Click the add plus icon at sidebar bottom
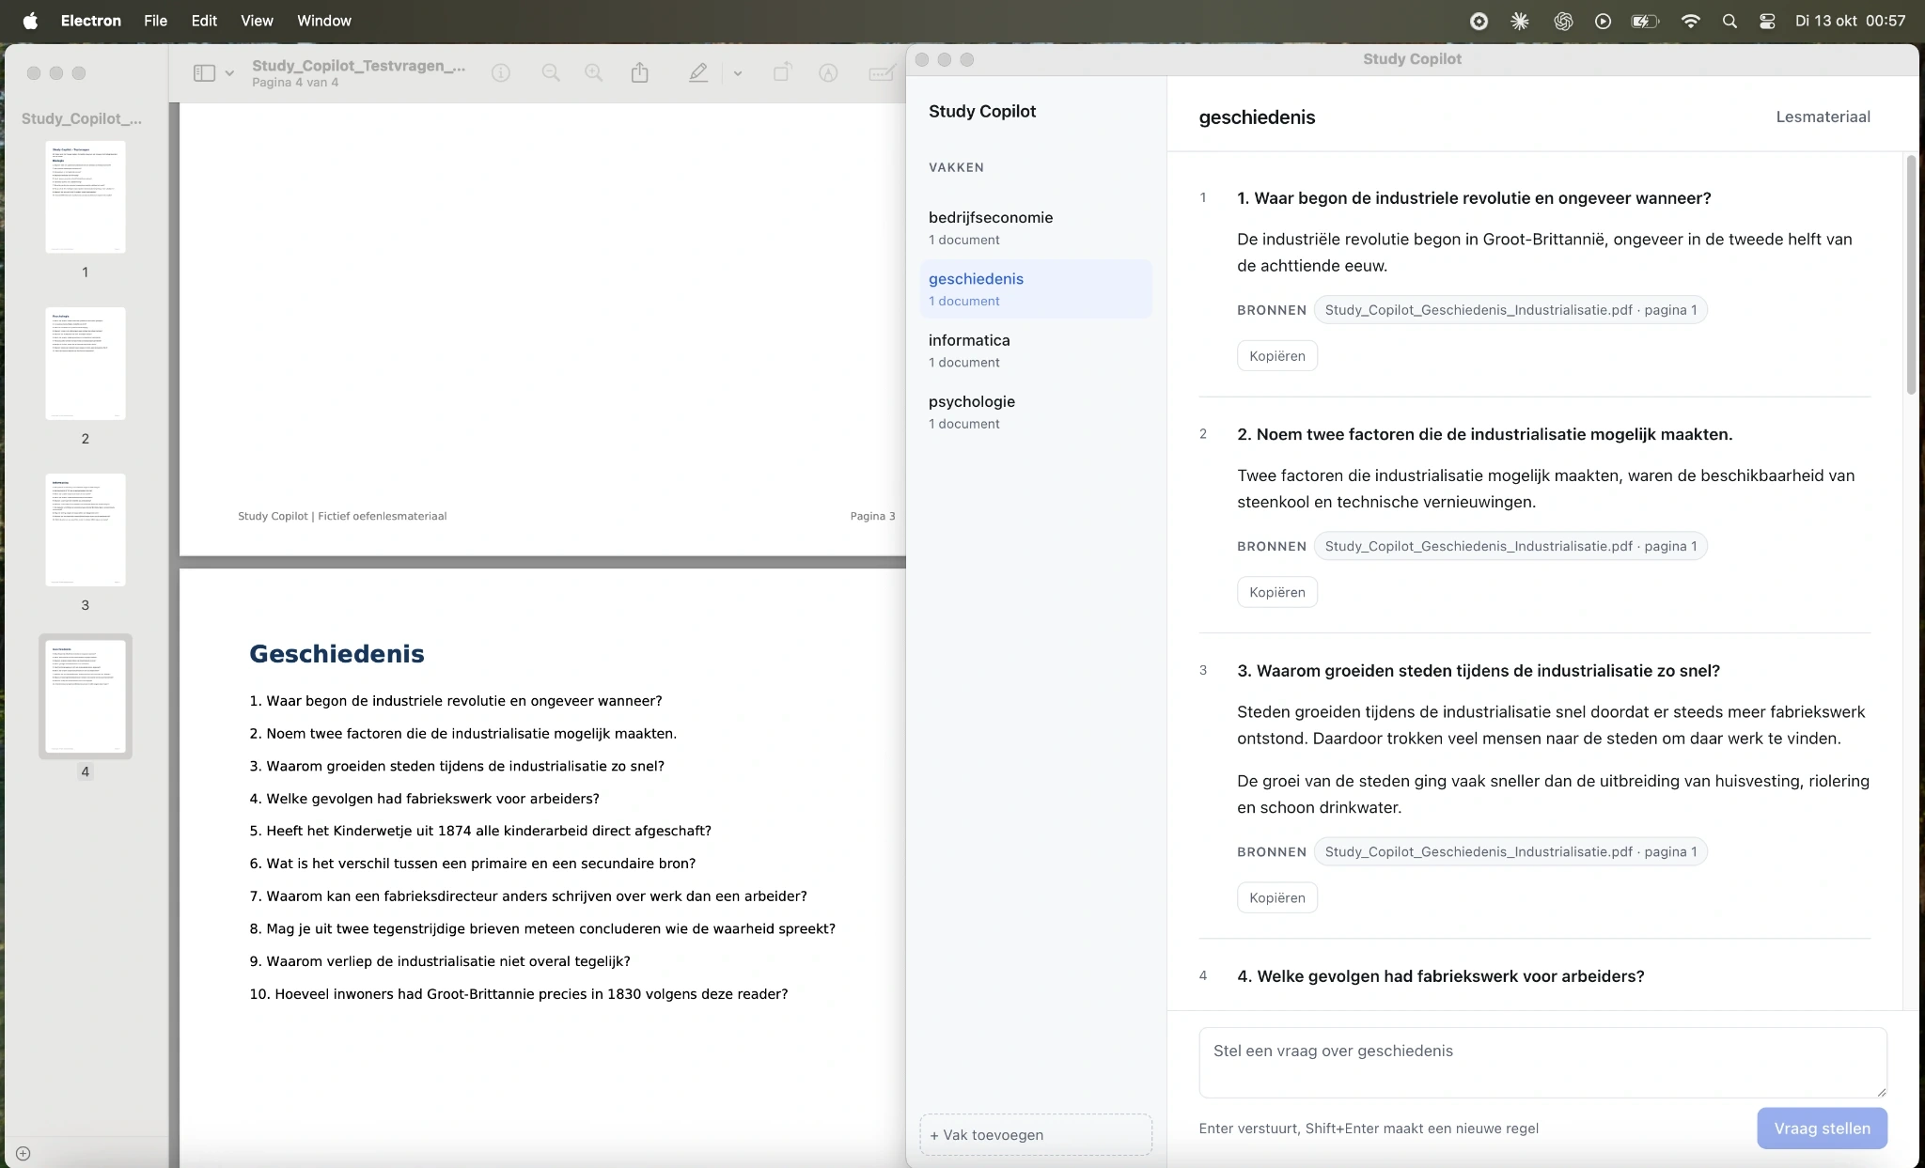1925x1168 pixels. [x=23, y=1153]
